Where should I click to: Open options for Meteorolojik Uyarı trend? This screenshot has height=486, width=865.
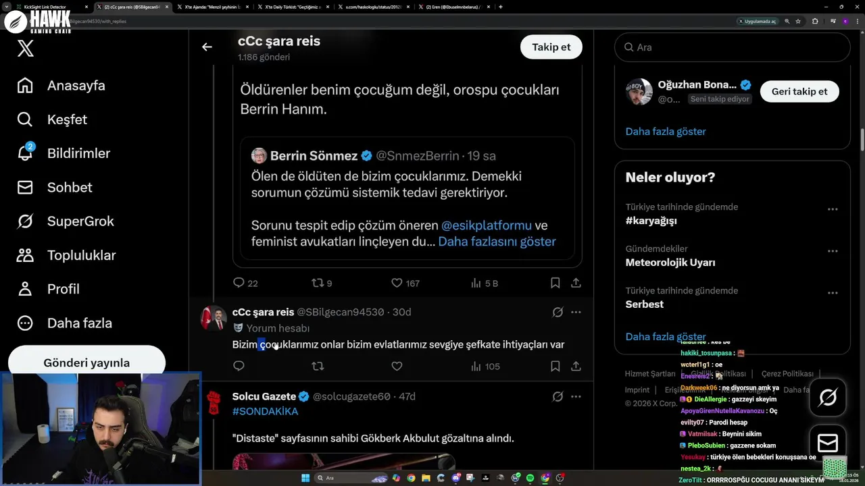coord(833,251)
